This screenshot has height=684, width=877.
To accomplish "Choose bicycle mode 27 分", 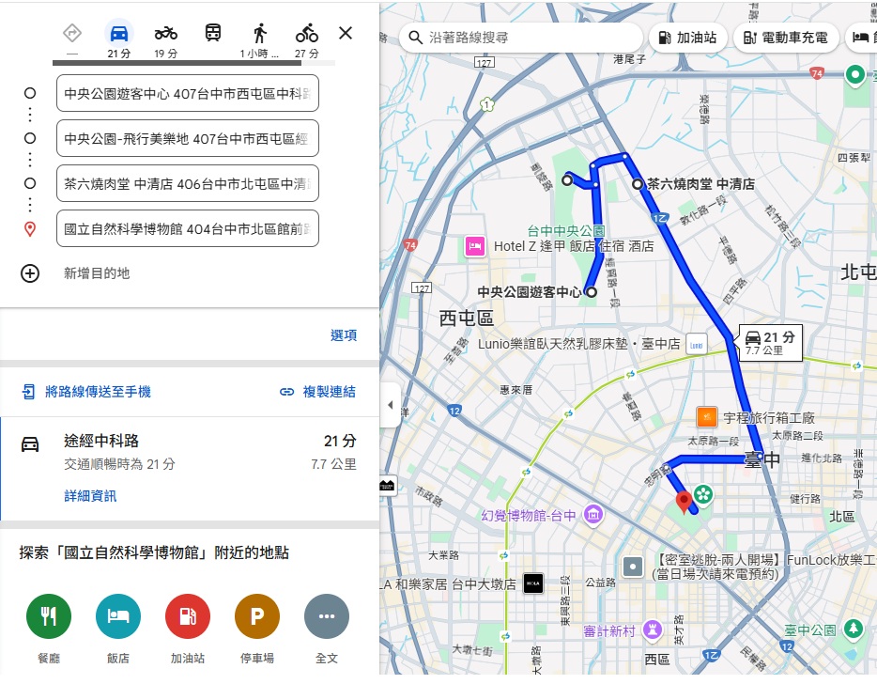I will pyautogui.click(x=307, y=39).
